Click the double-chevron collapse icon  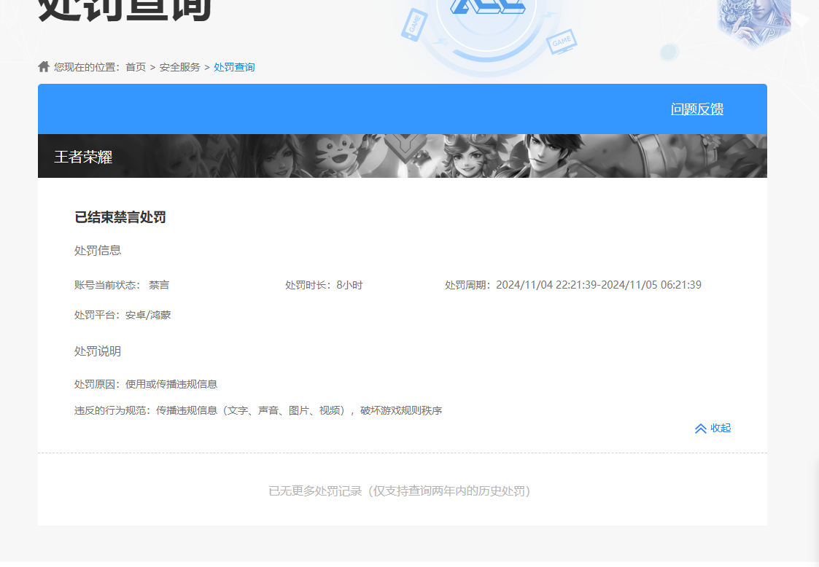(700, 429)
